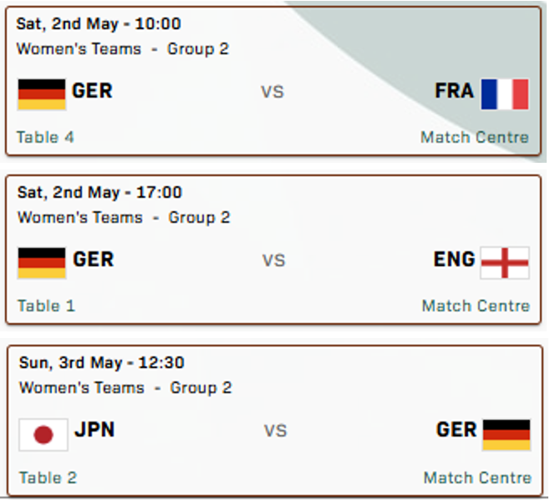
Task: Click the Table 2 label
Action: pyautogui.click(x=48, y=477)
